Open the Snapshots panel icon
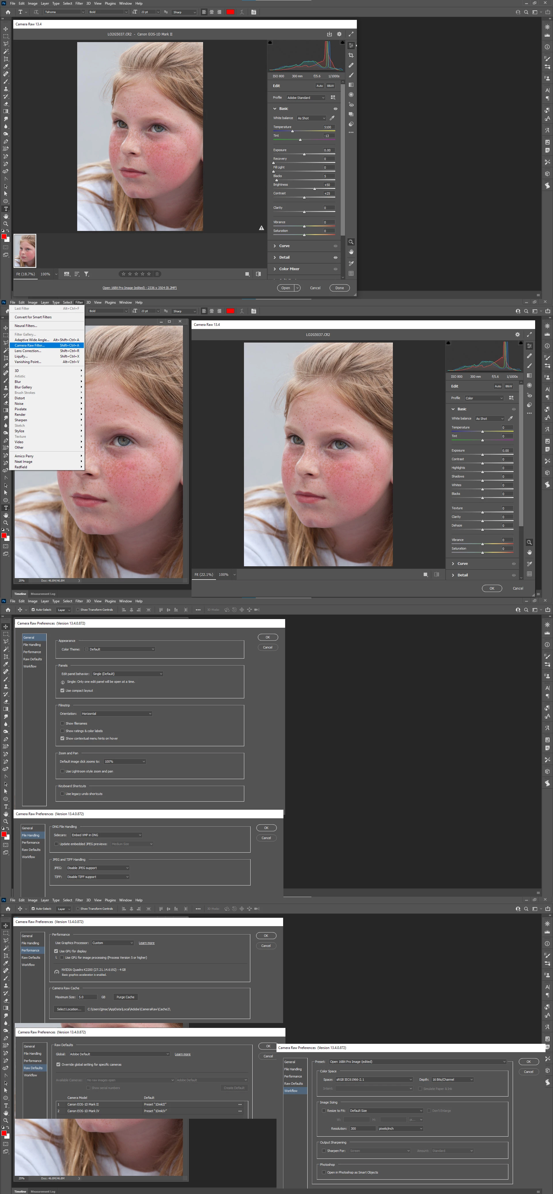This screenshot has height=1194, width=553. [351, 114]
